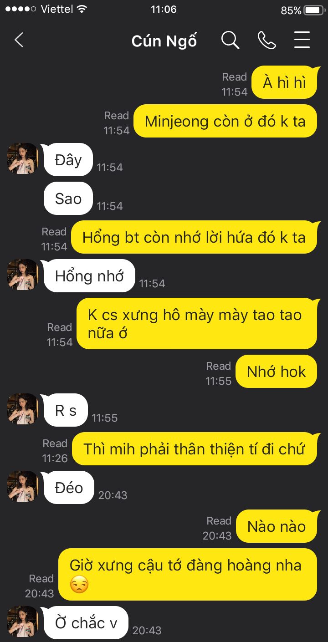Viewport: 328px width, 642px height.
Task: Tap the 'Minjeong còn ở đó k ta' bubble
Action: click(225, 121)
